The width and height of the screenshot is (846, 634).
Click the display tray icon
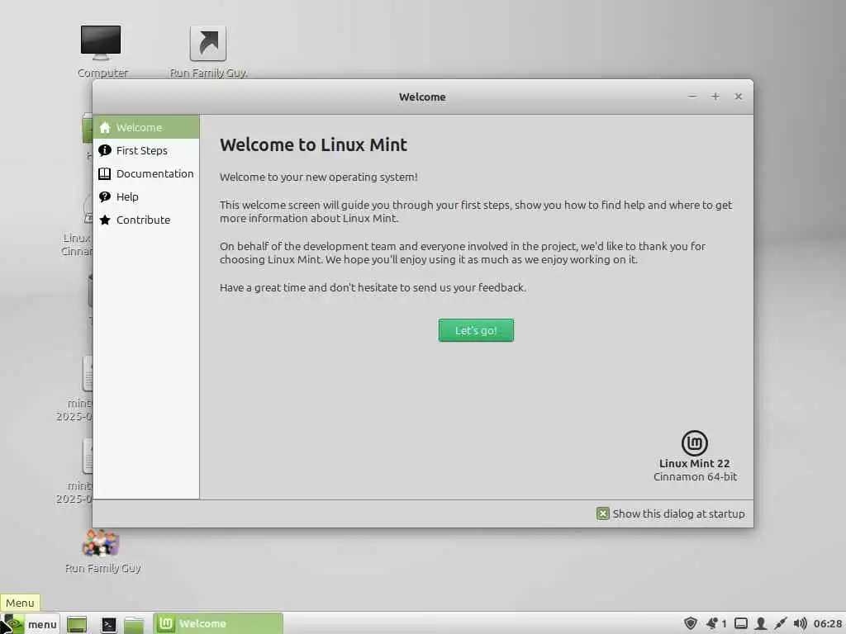point(741,624)
